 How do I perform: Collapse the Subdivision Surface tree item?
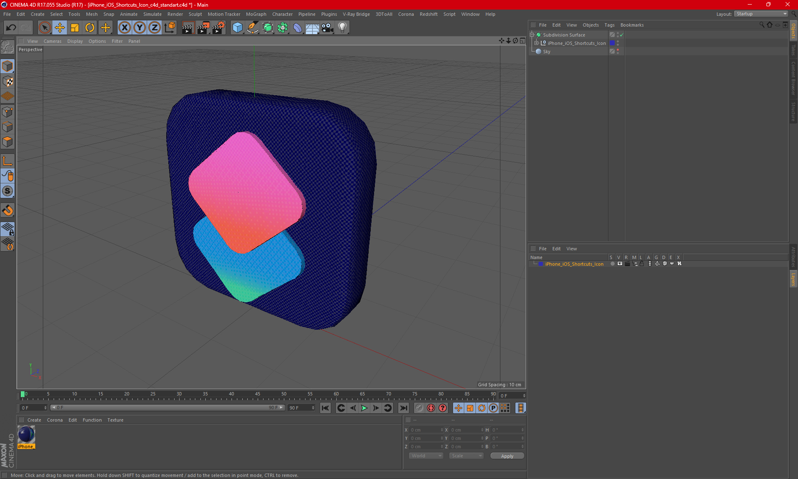click(532, 35)
